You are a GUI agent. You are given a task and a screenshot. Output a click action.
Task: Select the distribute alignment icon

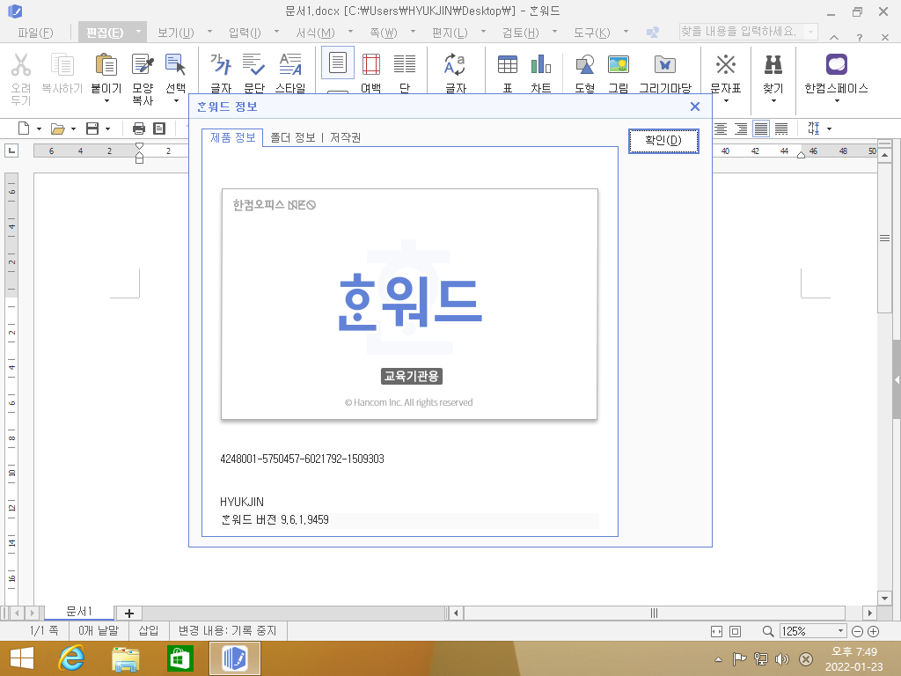tap(781, 129)
